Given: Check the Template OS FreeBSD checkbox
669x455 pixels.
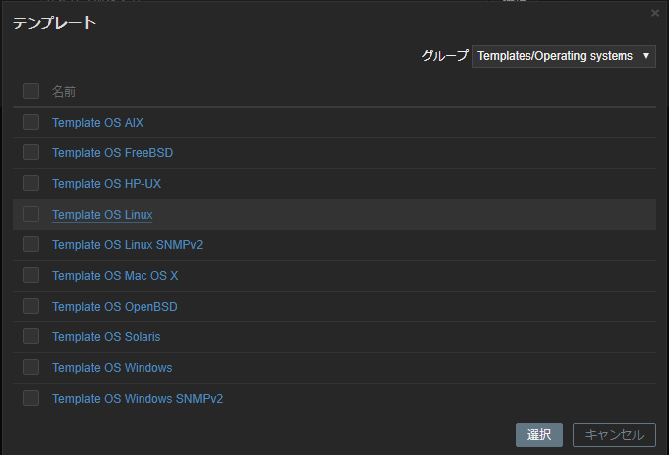Looking at the screenshot, I should pyautogui.click(x=31, y=152).
